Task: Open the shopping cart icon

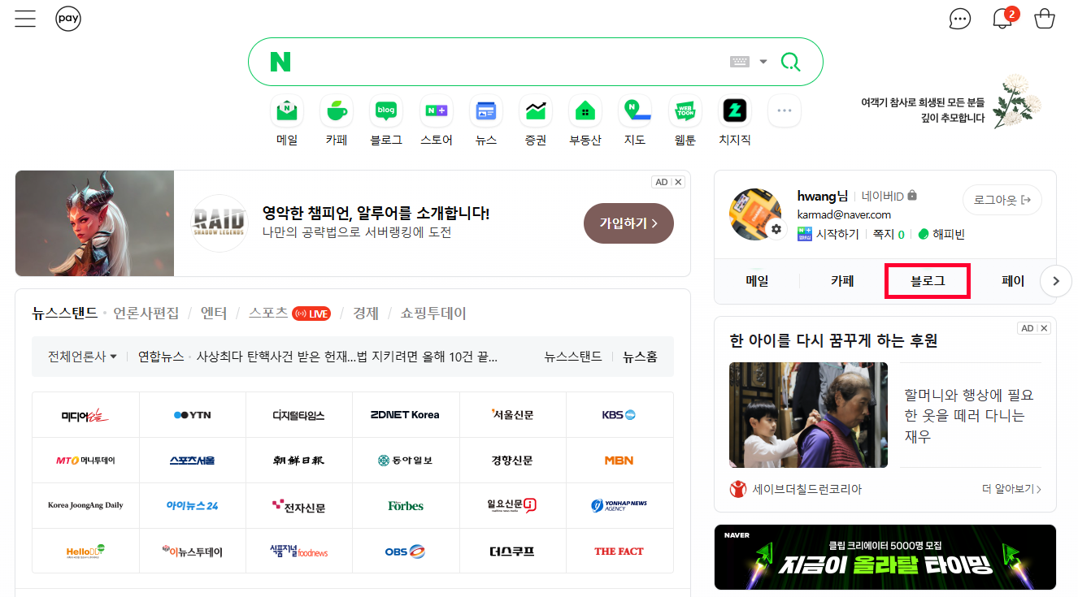Action: [1045, 19]
